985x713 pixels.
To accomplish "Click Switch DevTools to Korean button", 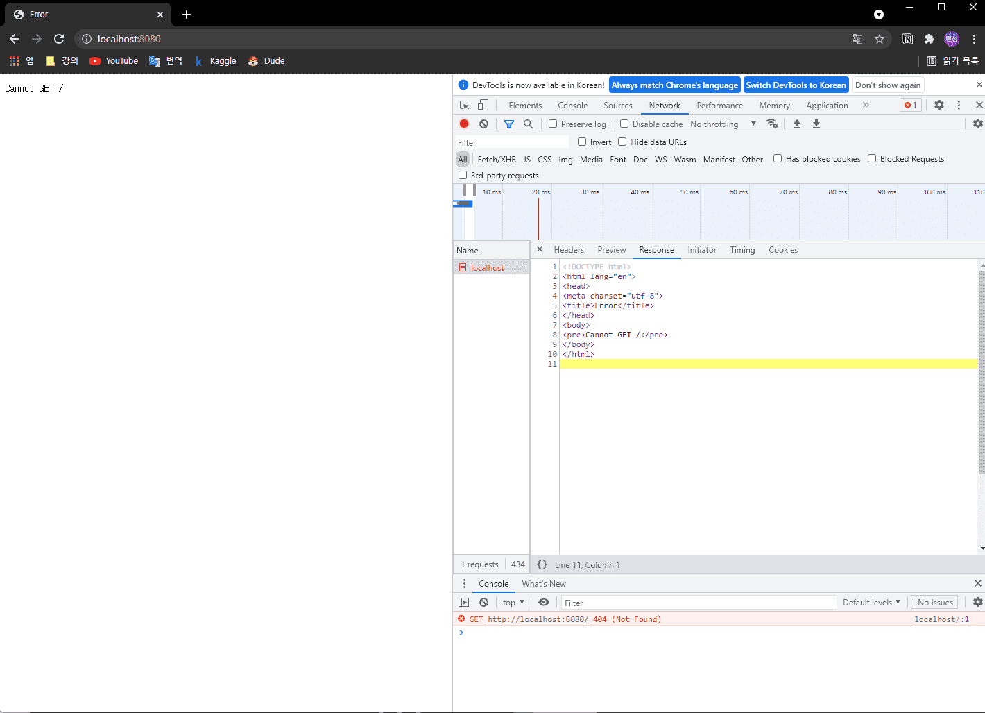I will (x=796, y=85).
